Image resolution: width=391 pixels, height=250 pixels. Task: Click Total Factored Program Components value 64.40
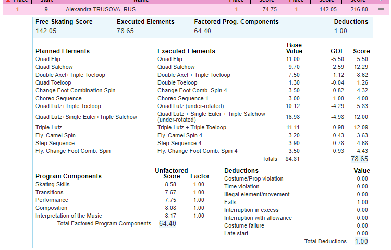[167, 224]
